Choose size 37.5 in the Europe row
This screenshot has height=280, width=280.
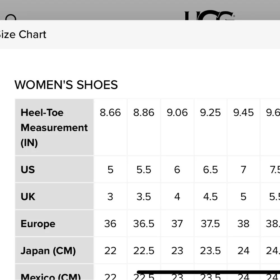point(210,223)
